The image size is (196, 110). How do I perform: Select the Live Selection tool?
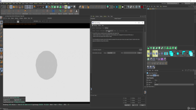point(8,7)
